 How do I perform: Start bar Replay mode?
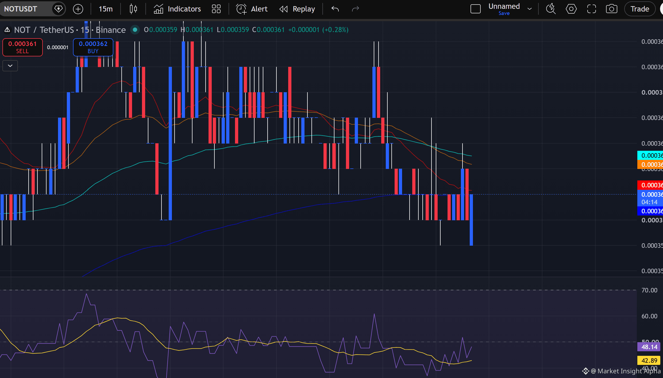(x=297, y=9)
